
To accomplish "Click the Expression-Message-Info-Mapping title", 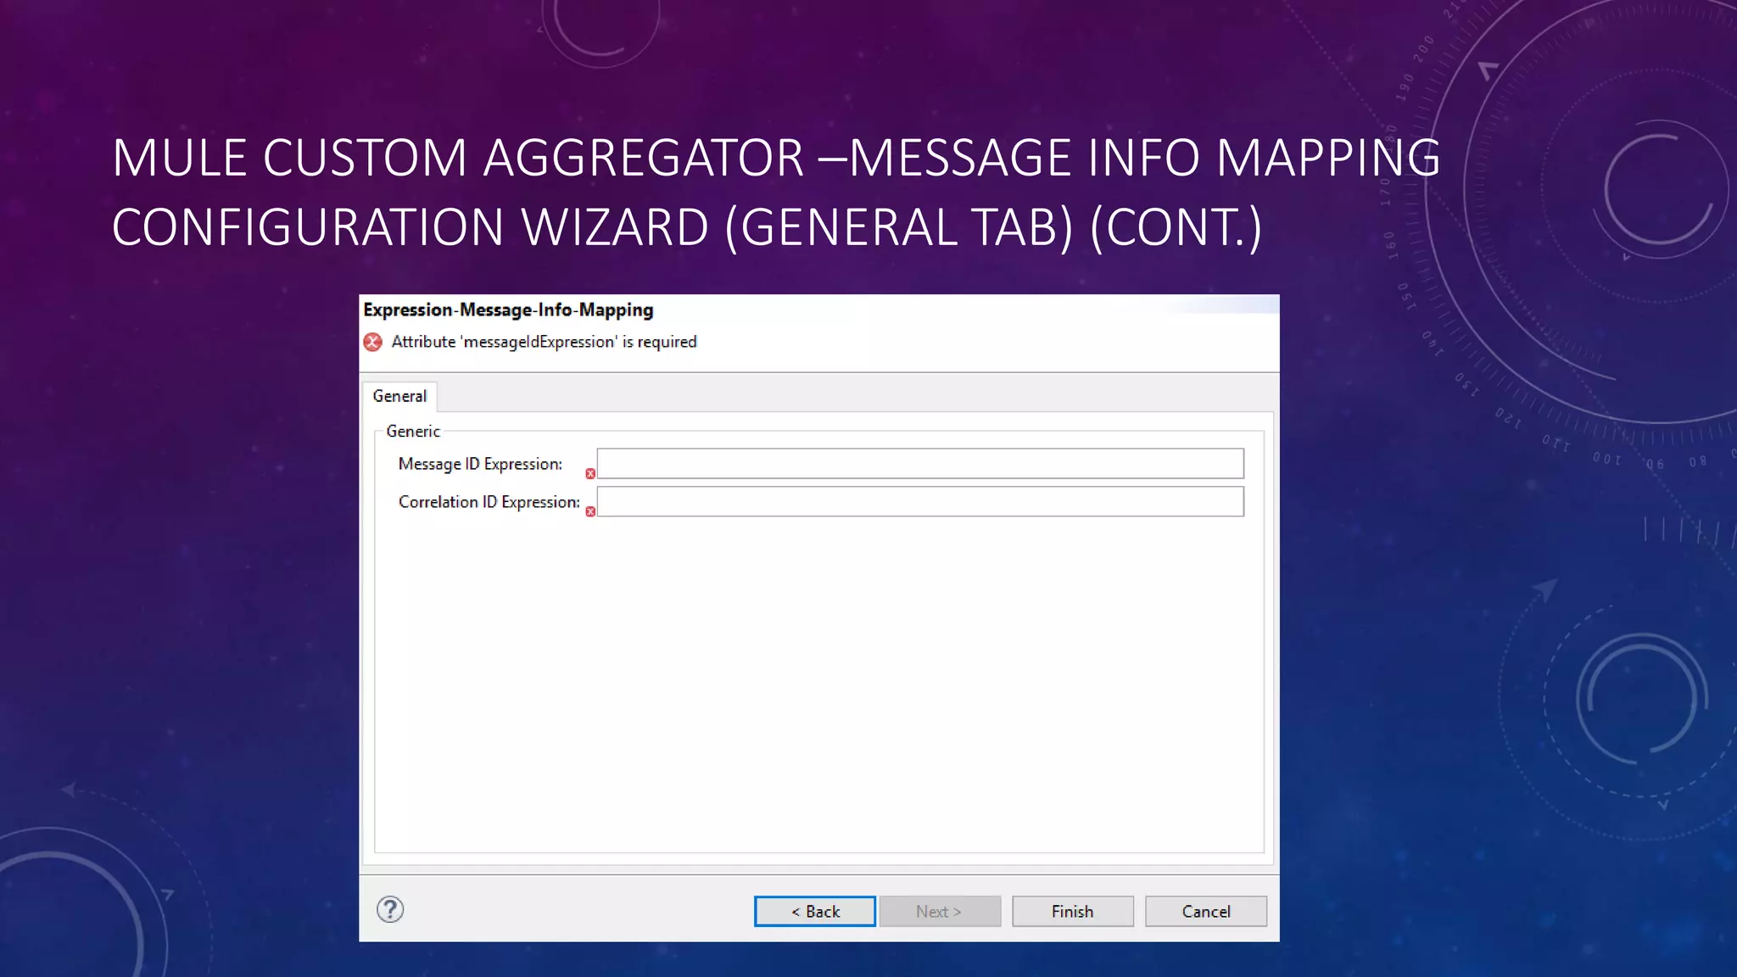I will [x=508, y=310].
